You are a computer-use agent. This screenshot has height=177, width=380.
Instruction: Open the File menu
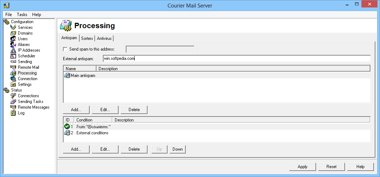click(9, 15)
